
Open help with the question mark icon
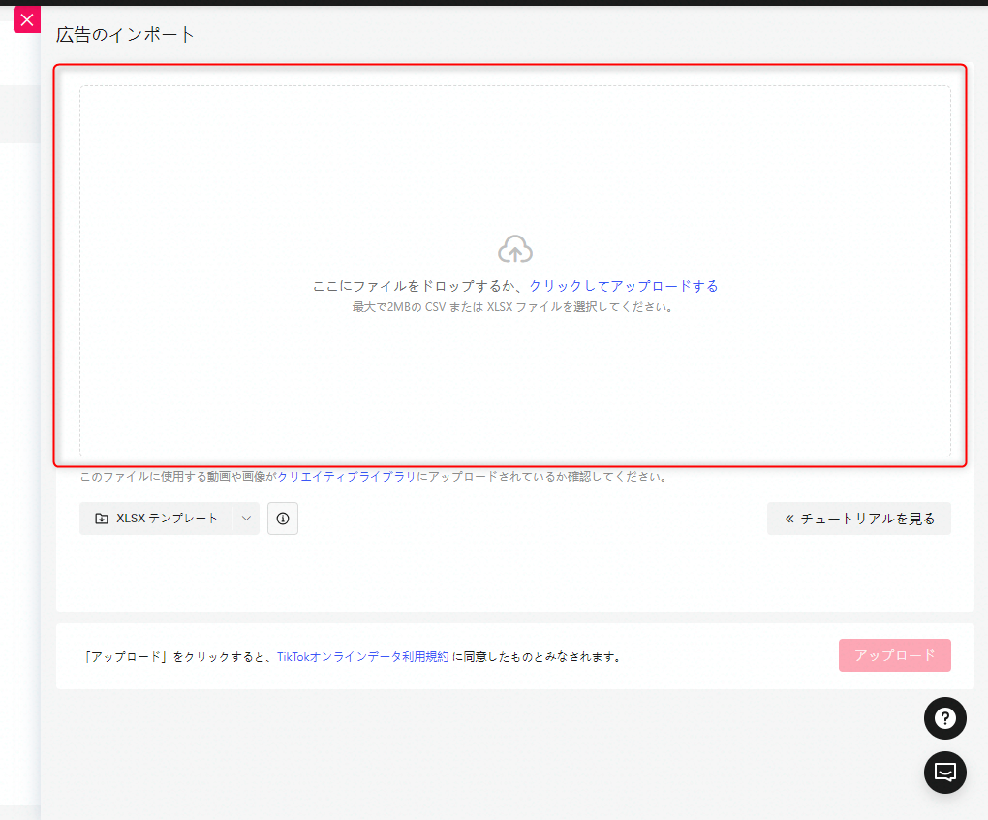[x=944, y=718]
